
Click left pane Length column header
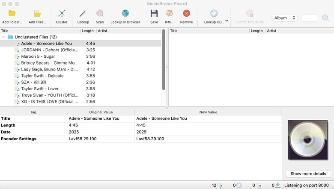click(88, 31)
